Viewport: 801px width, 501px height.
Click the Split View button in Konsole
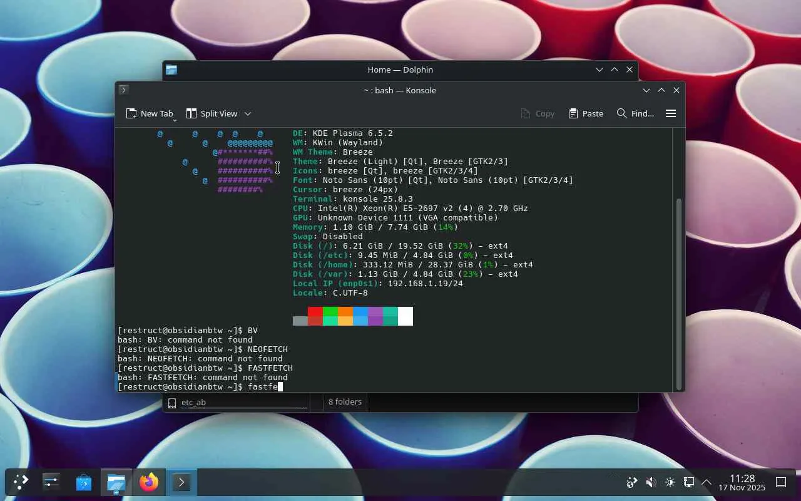[x=212, y=113]
